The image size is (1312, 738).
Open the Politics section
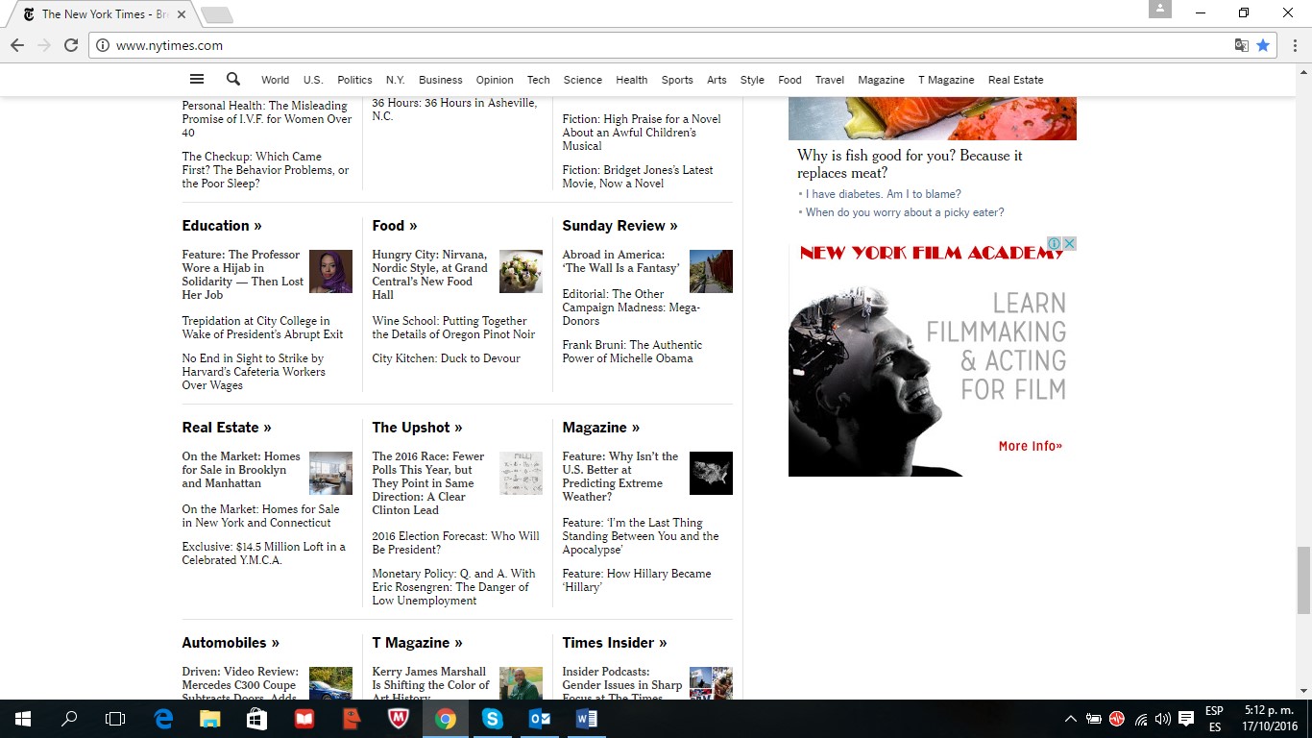354,80
